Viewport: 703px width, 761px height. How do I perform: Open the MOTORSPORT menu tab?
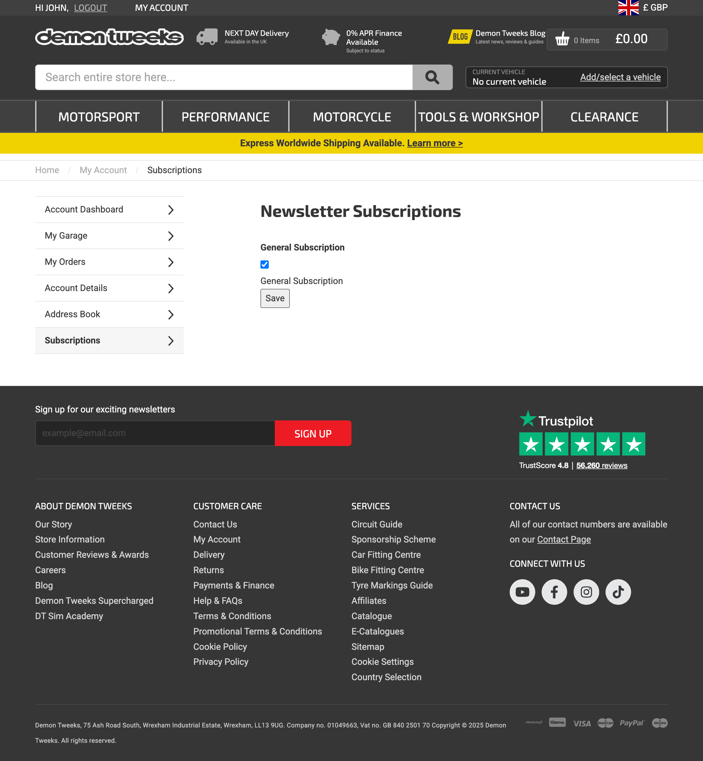(x=99, y=117)
